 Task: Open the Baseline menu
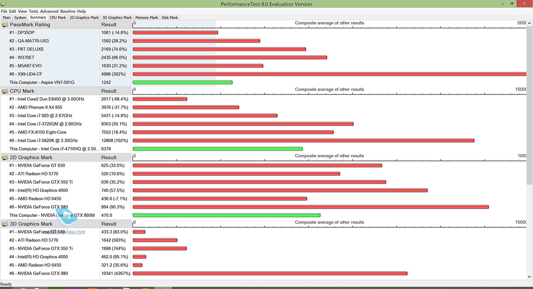click(x=68, y=11)
